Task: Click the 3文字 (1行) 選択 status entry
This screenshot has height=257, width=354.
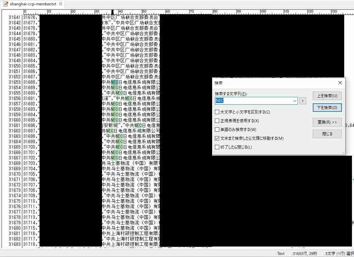Action: [x=339, y=254]
